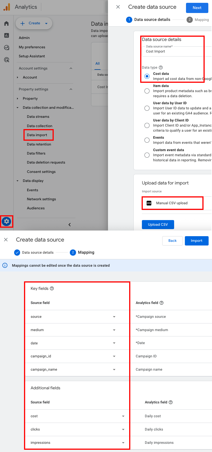Open the Explore icon in sidebar
This screenshot has width=212, height=452.
tap(7, 47)
